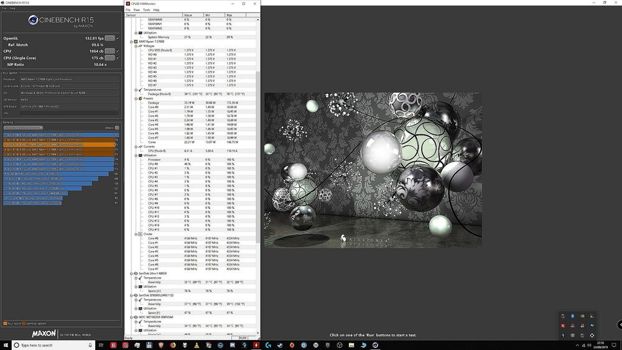Open HWMonitor File menu
The image size is (622, 350).
[x=128, y=10]
